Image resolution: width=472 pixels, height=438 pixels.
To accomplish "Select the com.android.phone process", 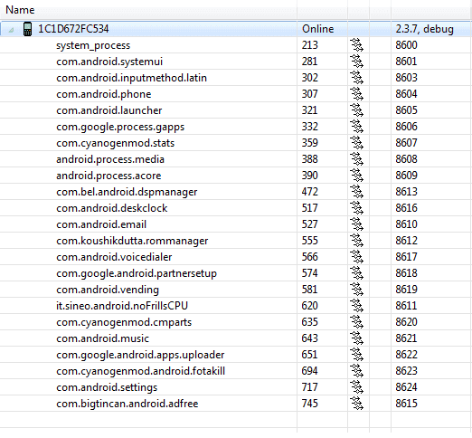I will 104,94.
